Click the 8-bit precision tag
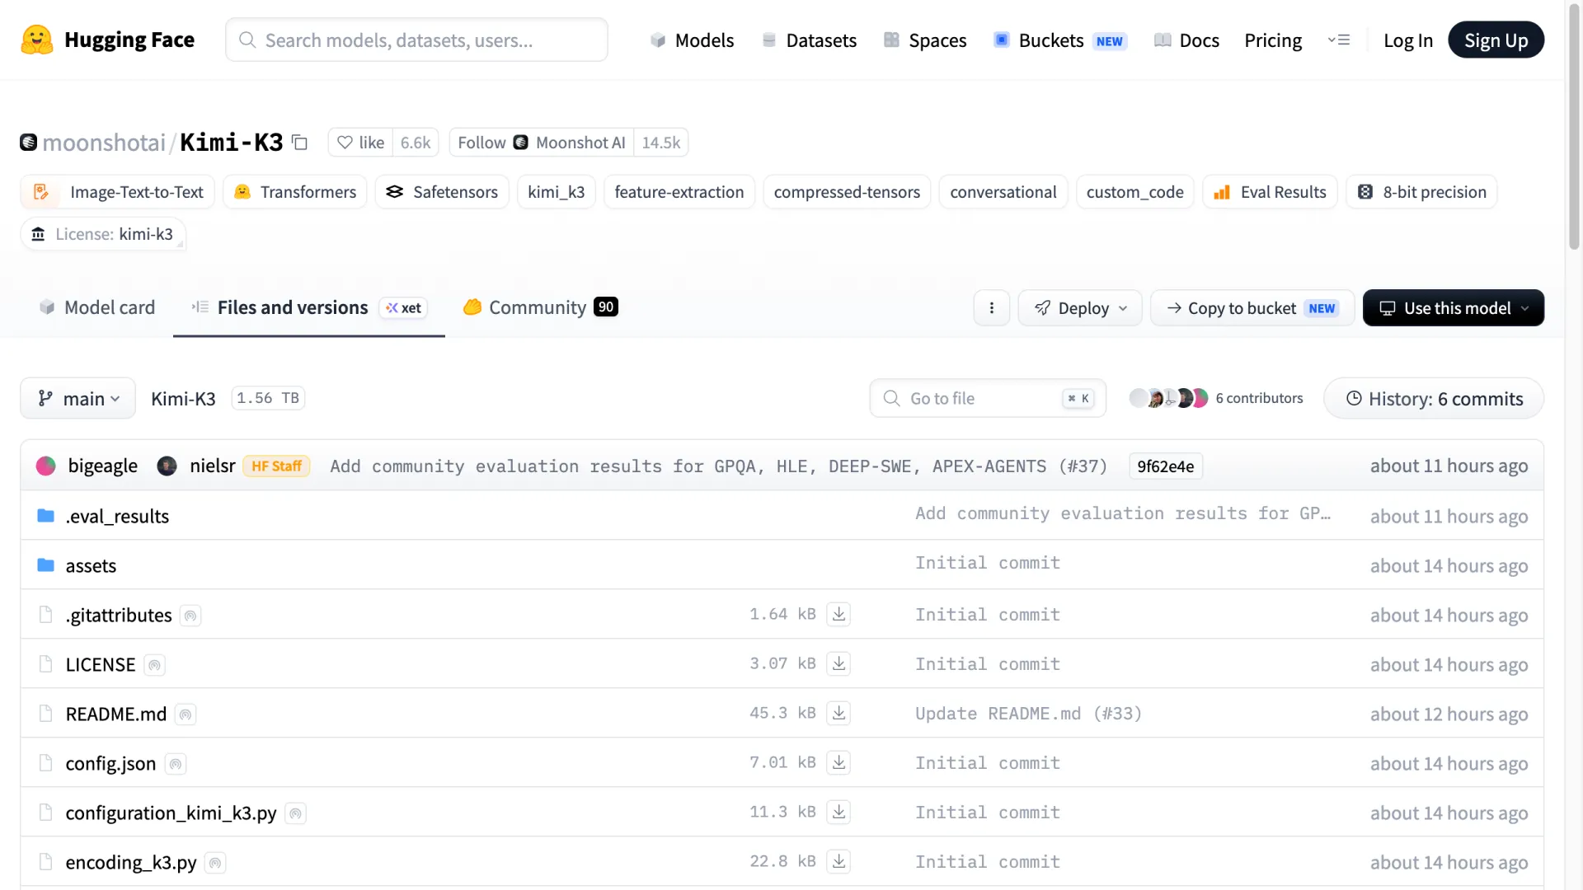 pos(1421,192)
